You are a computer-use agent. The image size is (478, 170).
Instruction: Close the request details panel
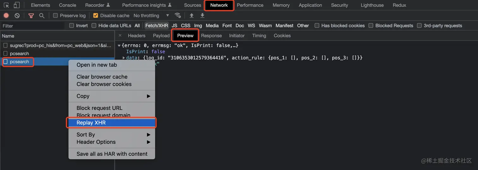[x=120, y=35]
